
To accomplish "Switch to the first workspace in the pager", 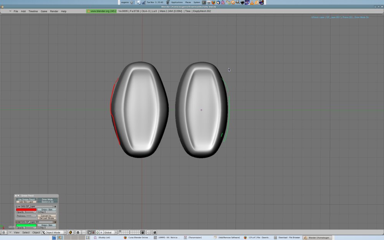I will 60,238.
